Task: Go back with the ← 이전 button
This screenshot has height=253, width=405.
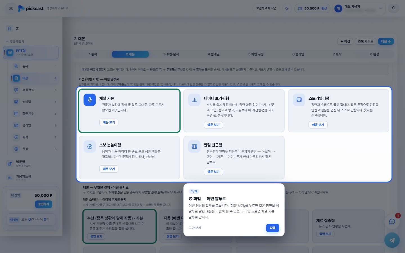Action: (345, 41)
